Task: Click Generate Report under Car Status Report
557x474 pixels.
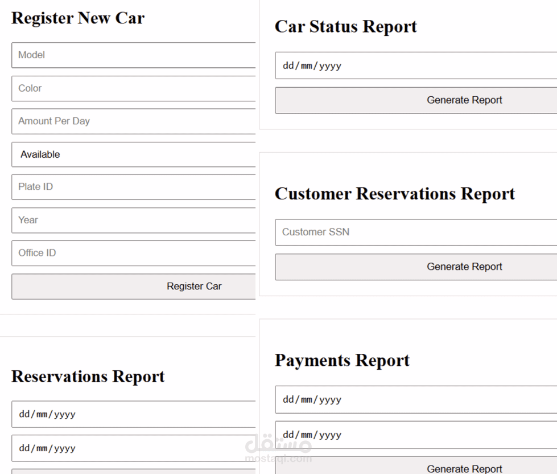Action: click(x=464, y=100)
